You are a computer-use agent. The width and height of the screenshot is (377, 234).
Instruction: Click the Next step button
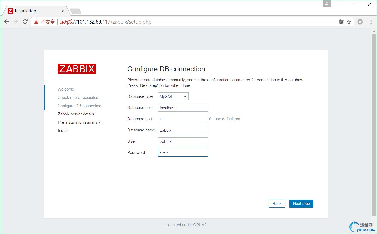(x=301, y=204)
